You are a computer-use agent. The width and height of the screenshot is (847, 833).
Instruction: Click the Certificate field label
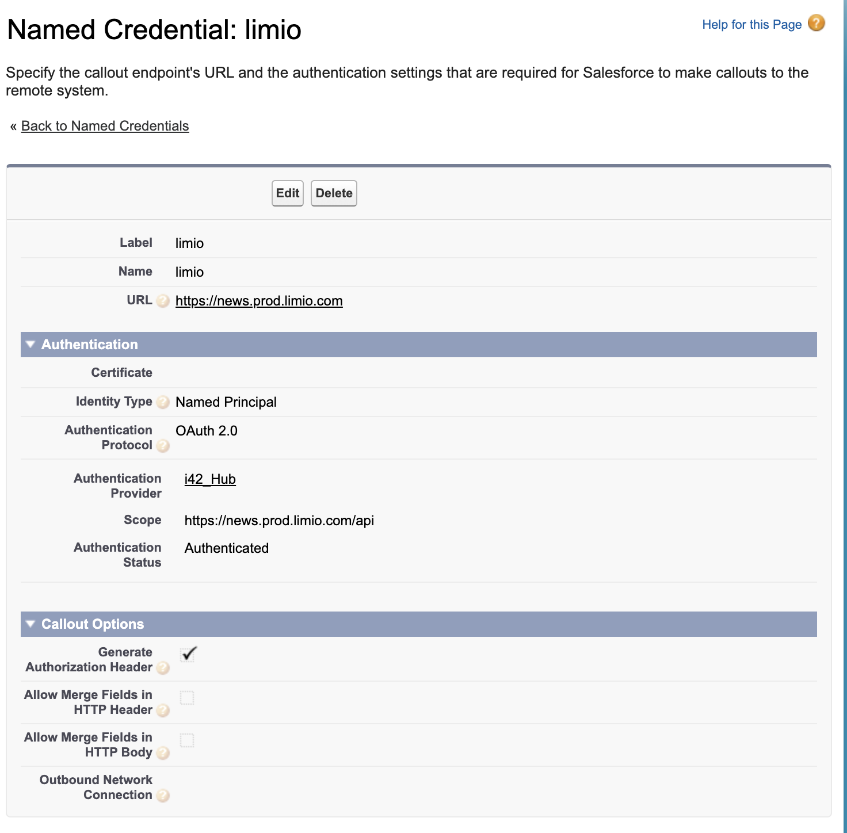(x=122, y=373)
